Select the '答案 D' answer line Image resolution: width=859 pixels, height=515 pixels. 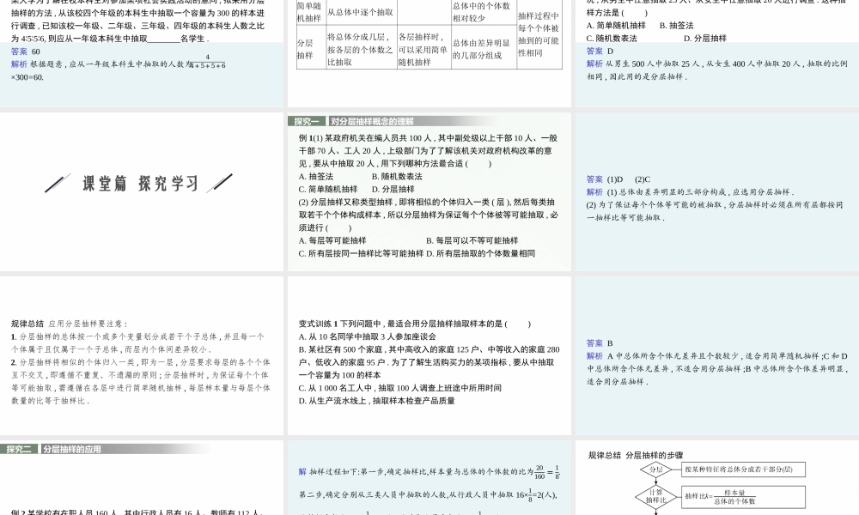click(600, 51)
